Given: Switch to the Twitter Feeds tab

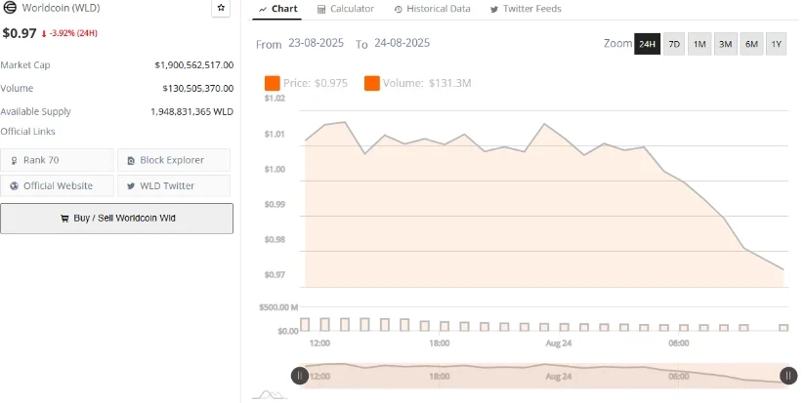Looking at the screenshot, I should pyautogui.click(x=526, y=9).
